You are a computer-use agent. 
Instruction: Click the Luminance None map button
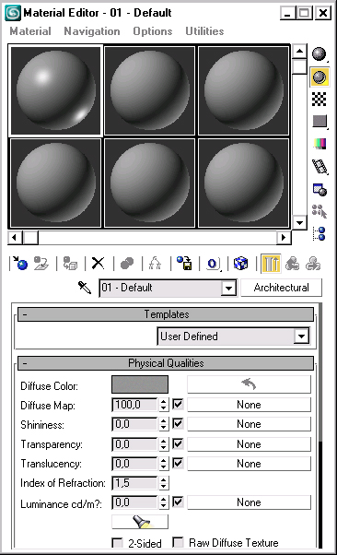249,502
